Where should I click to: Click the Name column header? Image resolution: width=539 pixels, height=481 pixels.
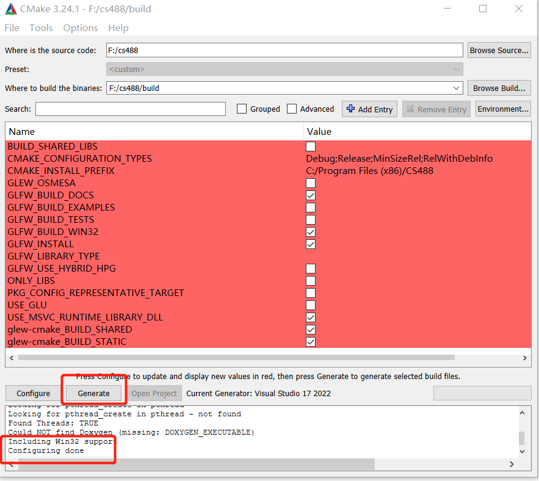pos(154,132)
